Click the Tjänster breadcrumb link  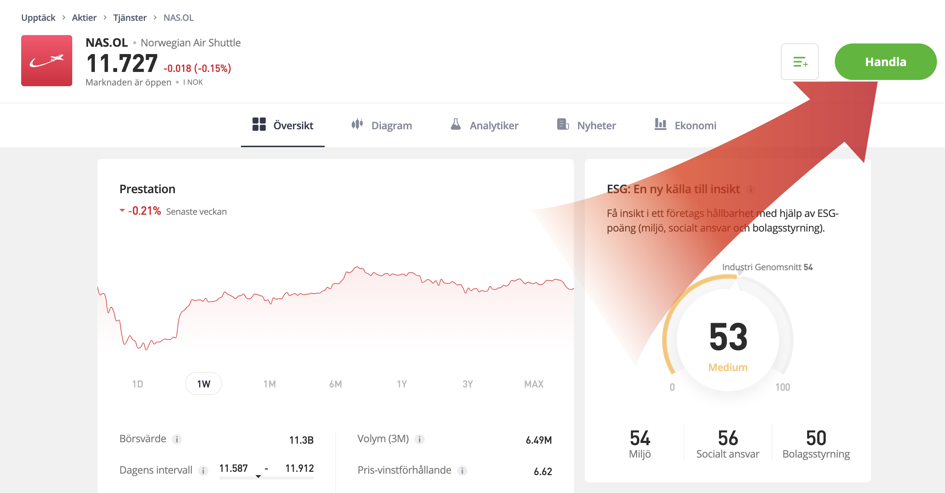pos(130,18)
